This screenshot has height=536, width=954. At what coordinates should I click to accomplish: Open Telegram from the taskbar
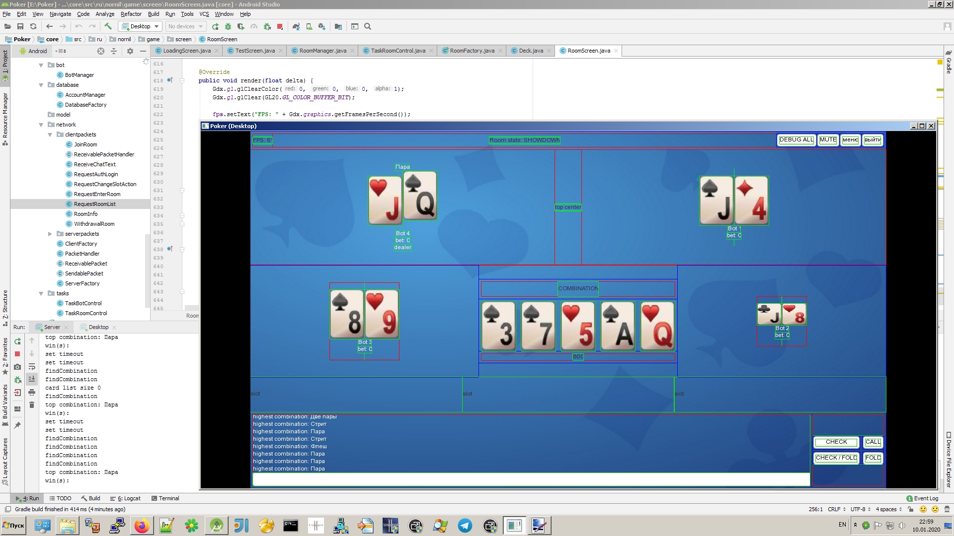[x=465, y=526]
